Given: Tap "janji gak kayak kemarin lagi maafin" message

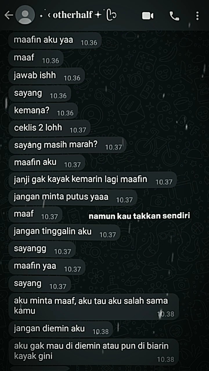Looking at the screenshot, I should coord(93,180).
